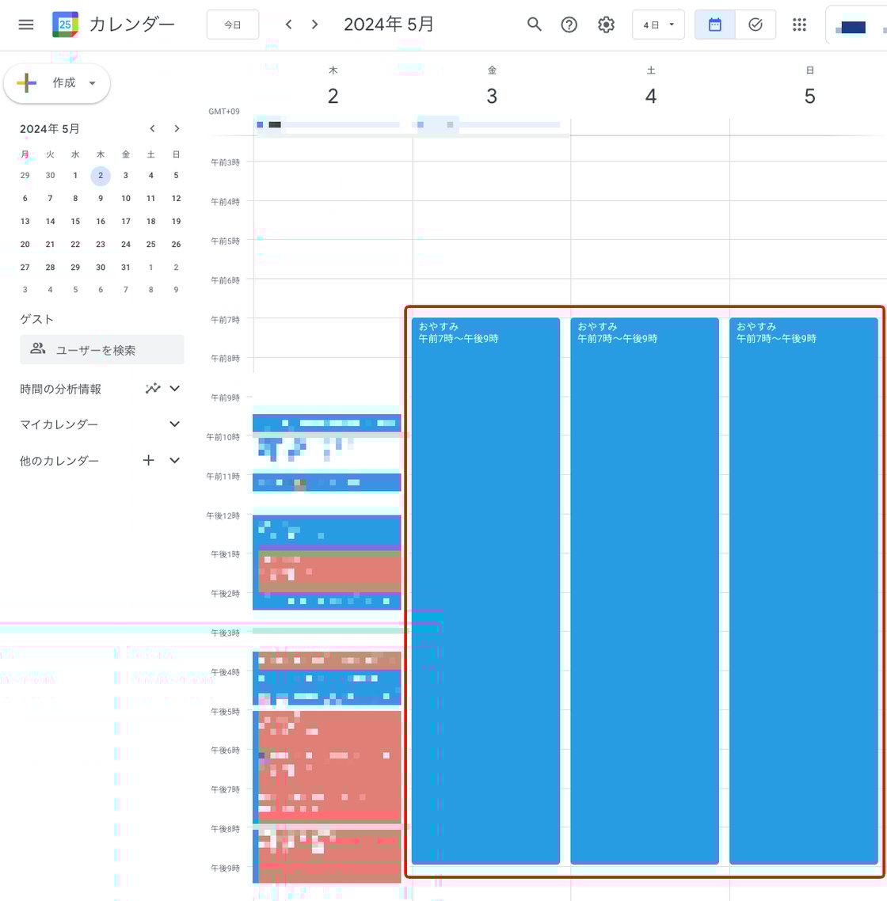Image resolution: width=887 pixels, height=901 pixels.
Task: Open the 4日 view dropdown
Action: click(657, 25)
